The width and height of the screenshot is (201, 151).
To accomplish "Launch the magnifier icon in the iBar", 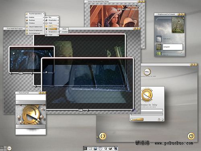I will 105,149.
